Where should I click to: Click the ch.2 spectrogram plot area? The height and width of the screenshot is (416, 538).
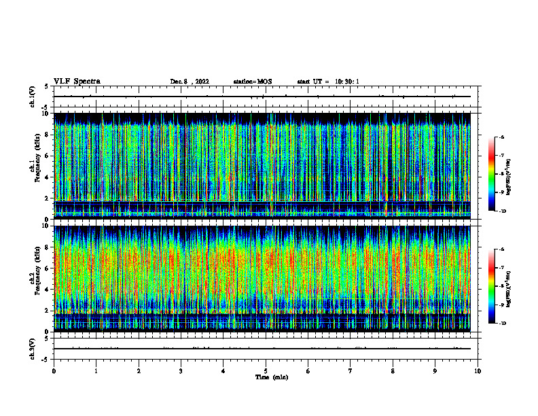pos(262,279)
